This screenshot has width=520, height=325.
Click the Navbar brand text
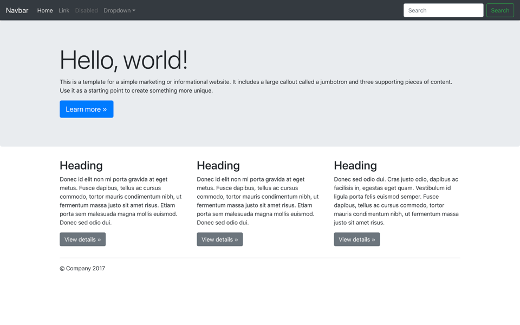tap(17, 10)
